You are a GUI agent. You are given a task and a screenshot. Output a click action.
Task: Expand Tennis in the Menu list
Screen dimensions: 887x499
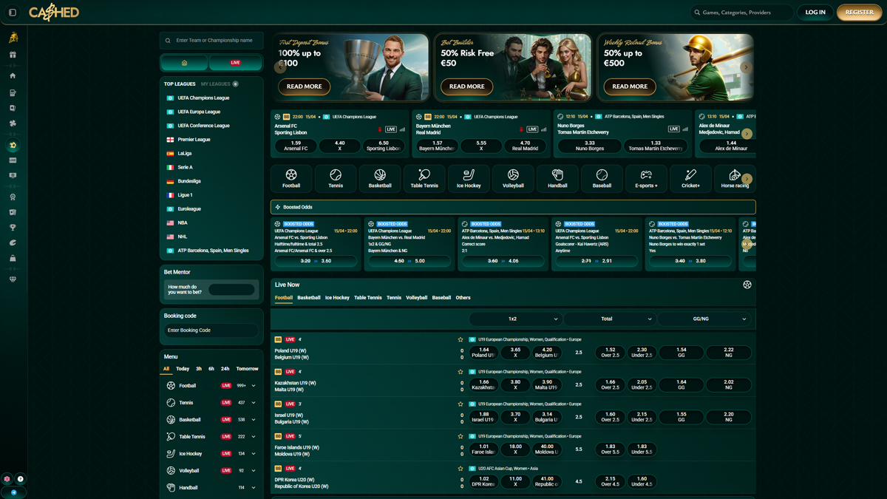click(254, 403)
